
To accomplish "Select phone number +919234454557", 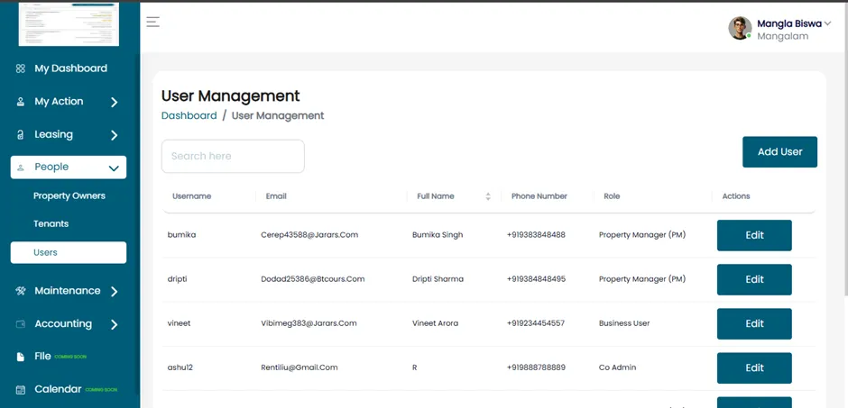I will [x=535, y=323].
